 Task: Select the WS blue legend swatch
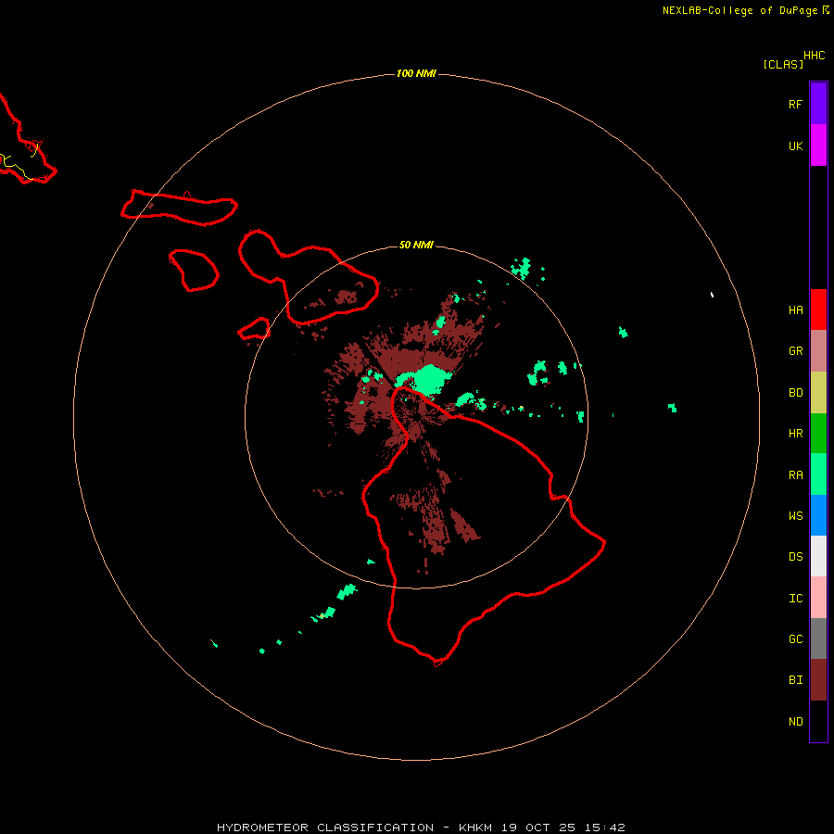tap(818, 515)
